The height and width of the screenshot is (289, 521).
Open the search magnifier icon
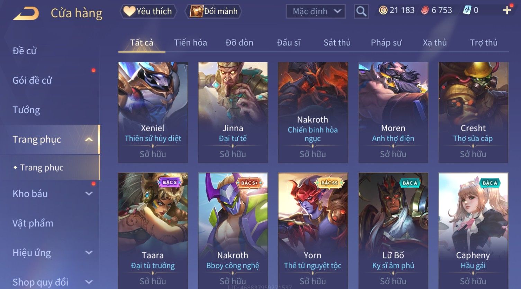[x=361, y=11]
